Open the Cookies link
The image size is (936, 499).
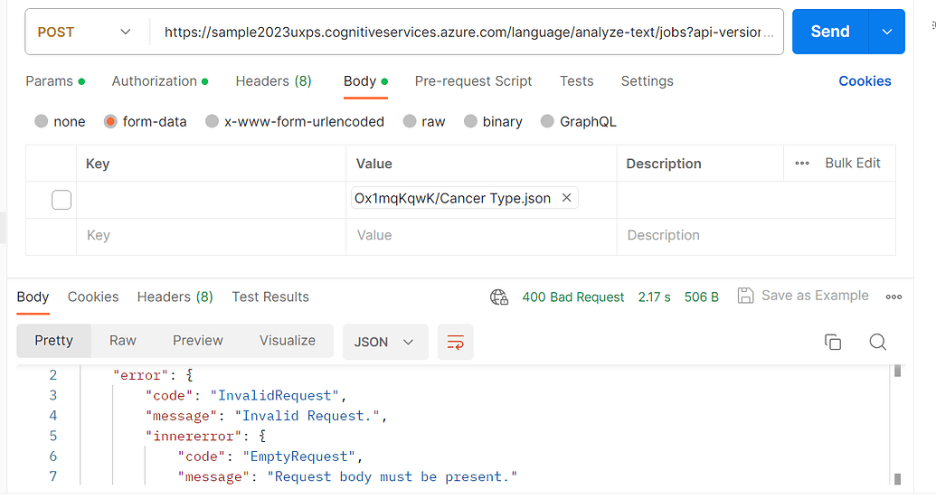pyautogui.click(x=865, y=80)
